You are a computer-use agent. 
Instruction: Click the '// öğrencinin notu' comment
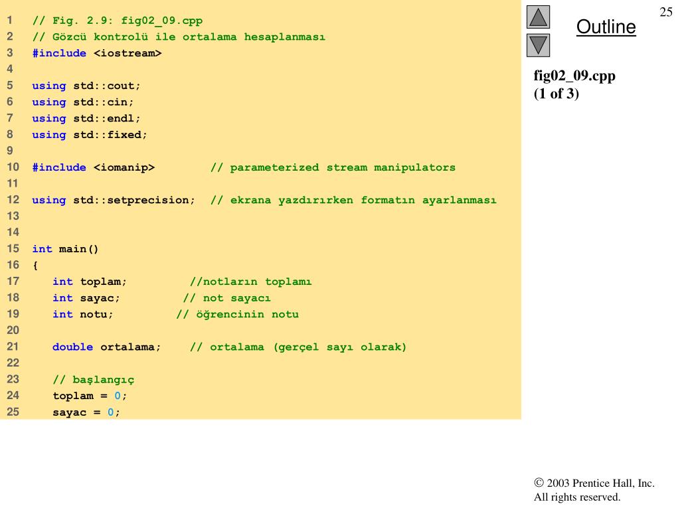click(x=238, y=314)
